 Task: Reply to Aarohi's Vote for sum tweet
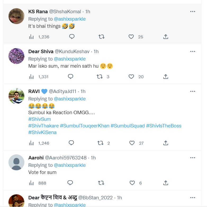(x=70, y=183)
